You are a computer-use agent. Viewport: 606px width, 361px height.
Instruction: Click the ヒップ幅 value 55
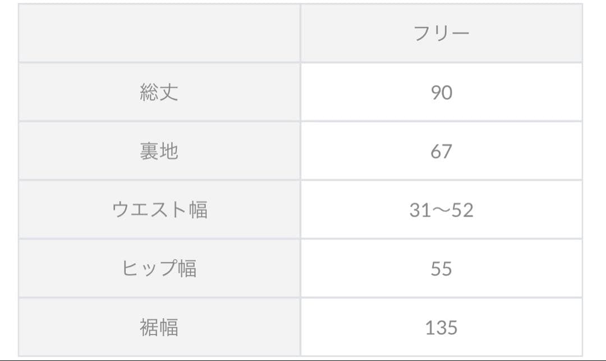tap(442, 269)
